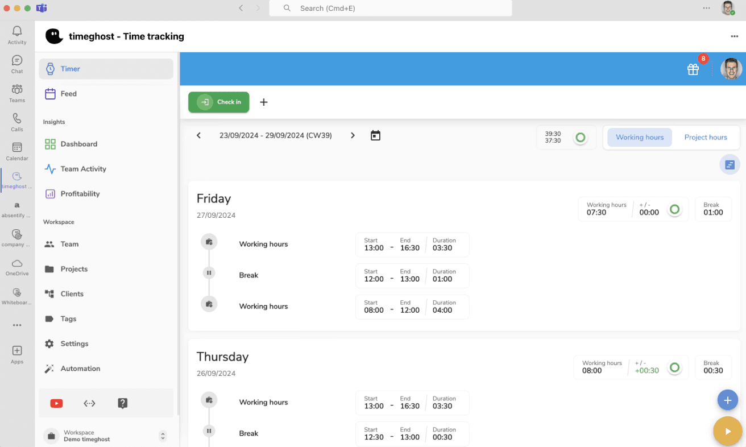Open Automation in the sidebar
This screenshot has width=746, height=447.
(x=106, y=369)
